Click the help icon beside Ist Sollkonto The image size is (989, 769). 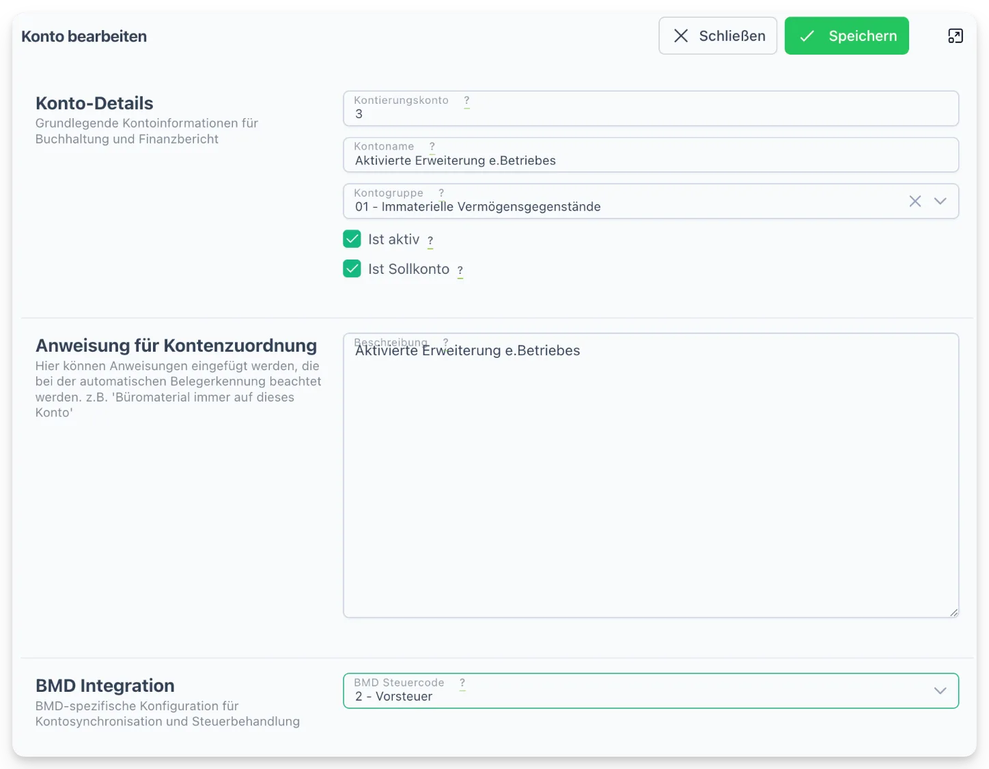460,270
